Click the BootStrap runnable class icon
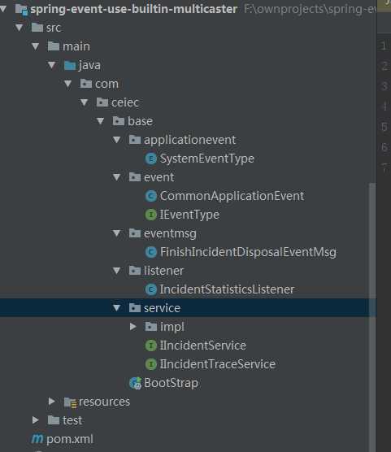The height and width of the screenshot is (452, 391). (135, 383)
